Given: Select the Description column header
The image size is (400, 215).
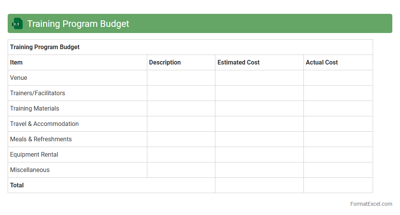Looking at the screenshot, I should point(165,62).
